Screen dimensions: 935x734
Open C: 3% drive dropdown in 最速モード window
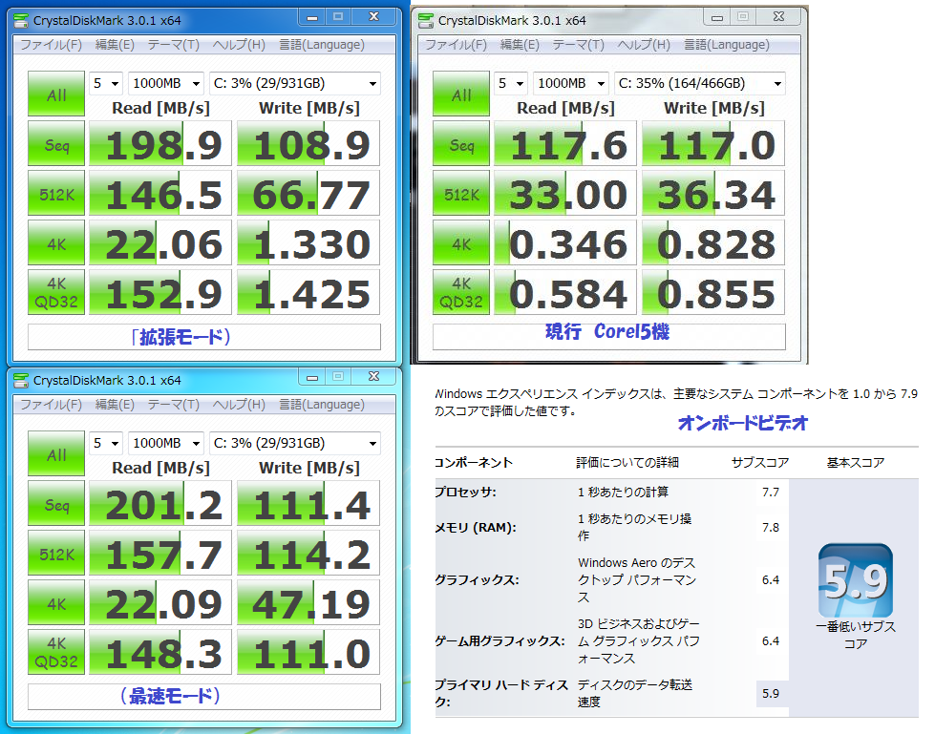pos(294,443)
